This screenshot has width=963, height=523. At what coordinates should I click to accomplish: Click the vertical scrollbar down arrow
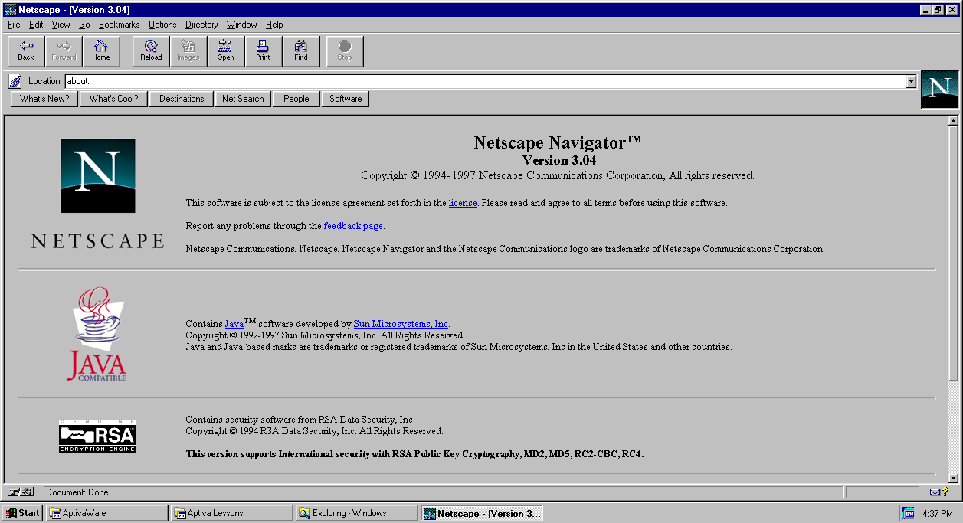[x=953, y=478]
